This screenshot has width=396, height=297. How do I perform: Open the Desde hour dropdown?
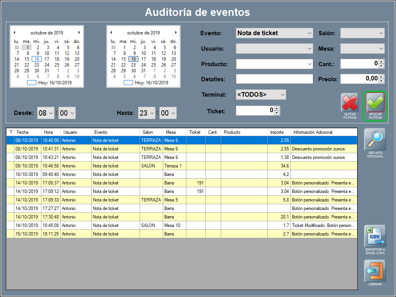(46, 113)
